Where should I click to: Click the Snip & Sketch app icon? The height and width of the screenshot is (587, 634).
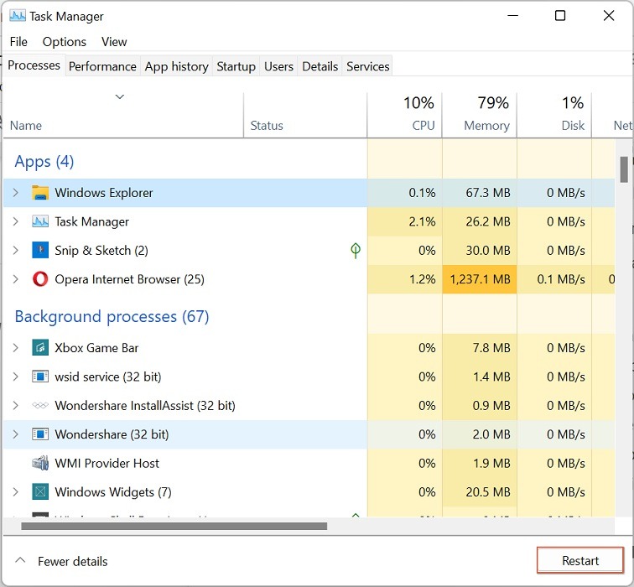click(40, 250)
